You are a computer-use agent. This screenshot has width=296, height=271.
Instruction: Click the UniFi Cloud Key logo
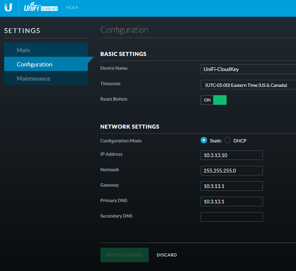pos(41,8)
